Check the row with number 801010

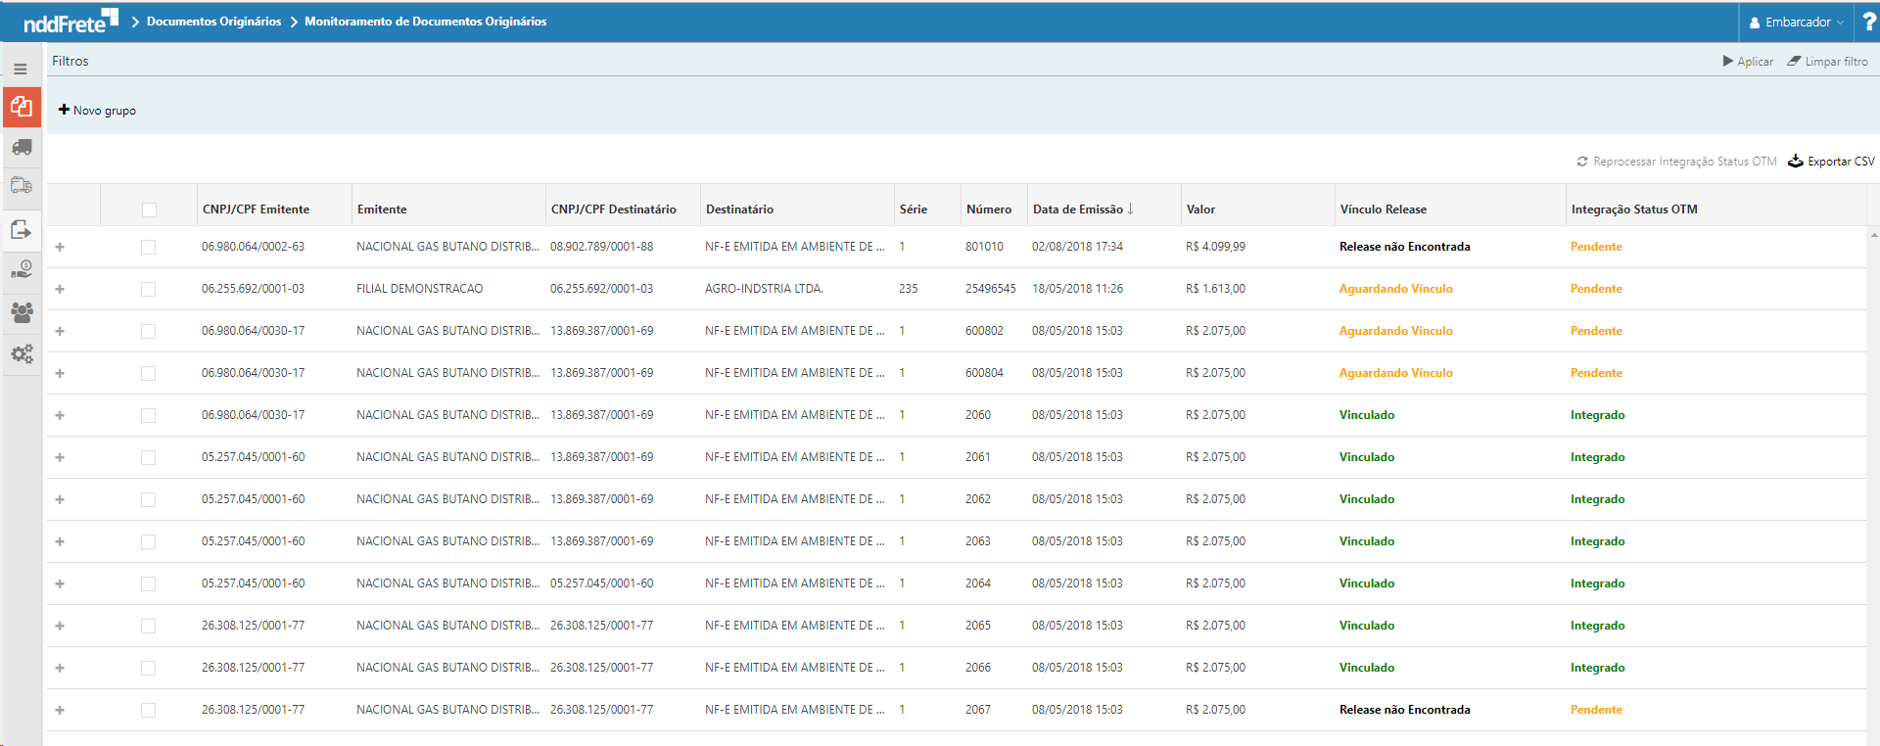tap(149, 247)
